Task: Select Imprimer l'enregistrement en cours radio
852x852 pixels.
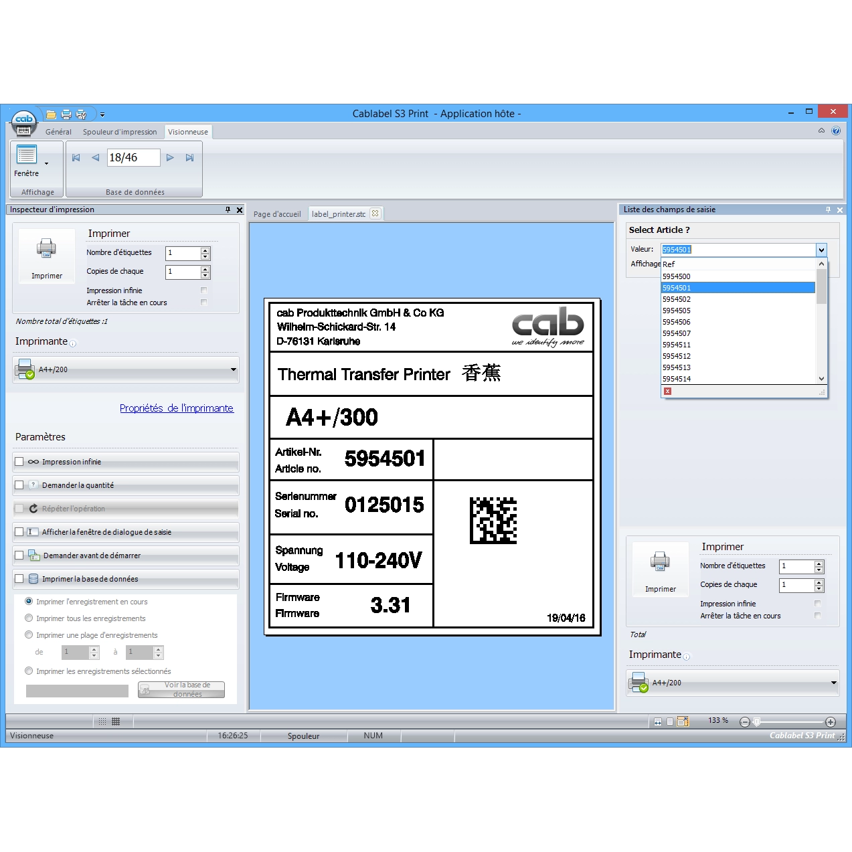Action: point(29,602)
